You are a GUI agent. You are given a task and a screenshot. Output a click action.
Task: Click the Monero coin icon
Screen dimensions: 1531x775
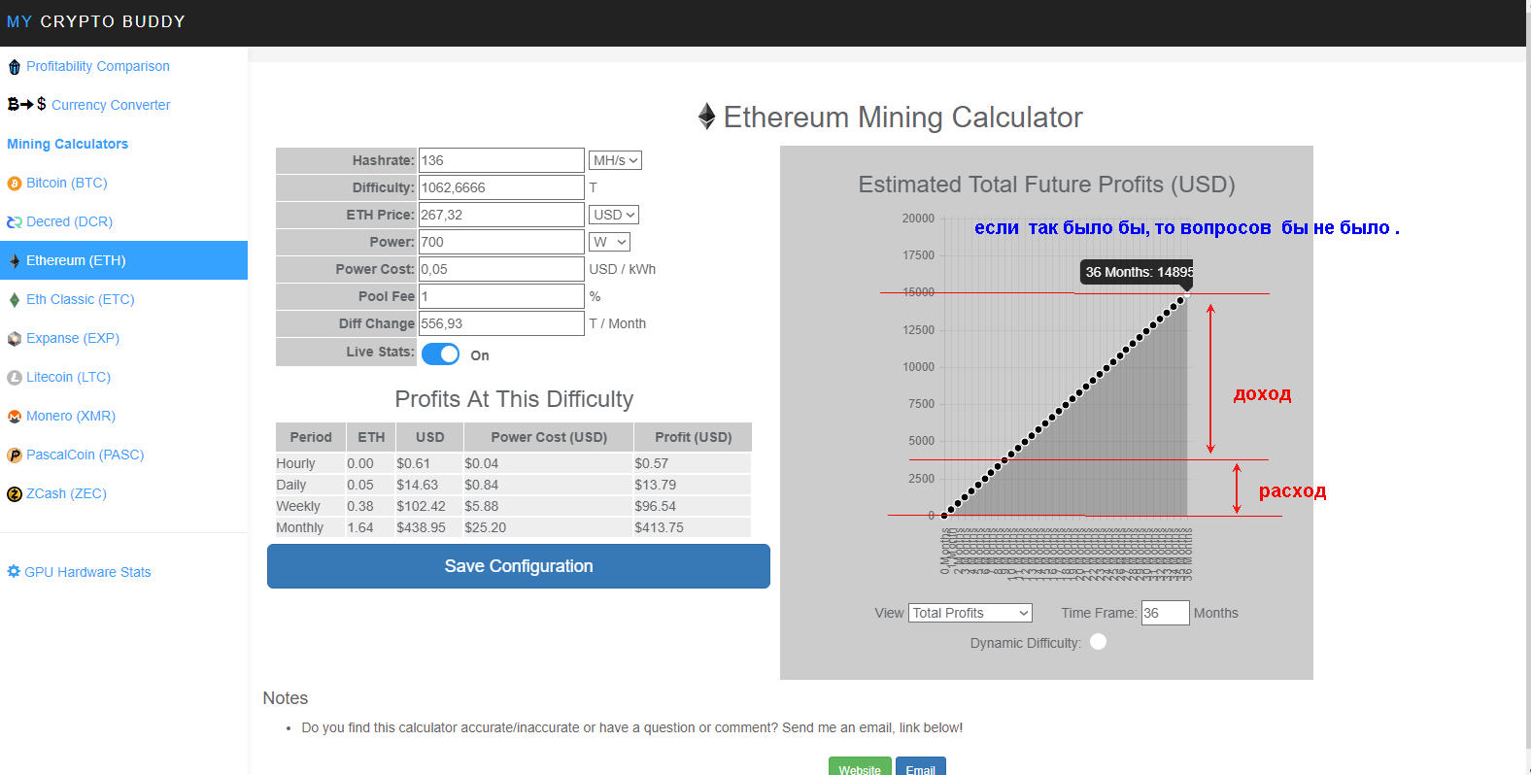pyautogui.click(x=15, y=417)
